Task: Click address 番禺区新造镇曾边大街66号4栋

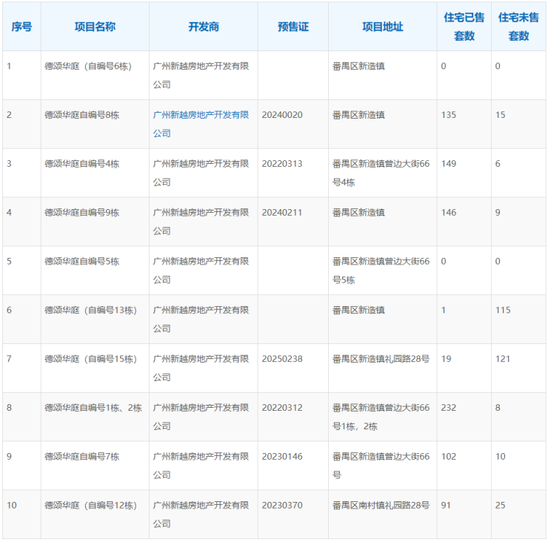Action: [x=381, y=173]
